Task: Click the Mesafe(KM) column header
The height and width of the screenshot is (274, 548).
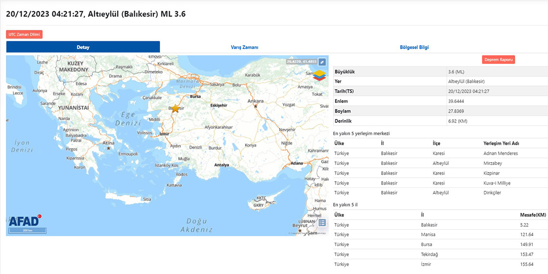Action: 533,215
